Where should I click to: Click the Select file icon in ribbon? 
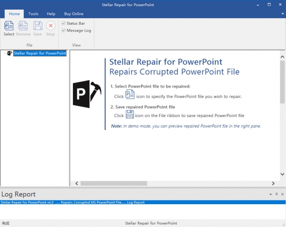pyautogui.click(x=9, y=26)
